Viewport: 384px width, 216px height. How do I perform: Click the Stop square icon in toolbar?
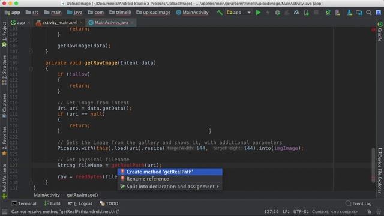click(x=316, y=12)
